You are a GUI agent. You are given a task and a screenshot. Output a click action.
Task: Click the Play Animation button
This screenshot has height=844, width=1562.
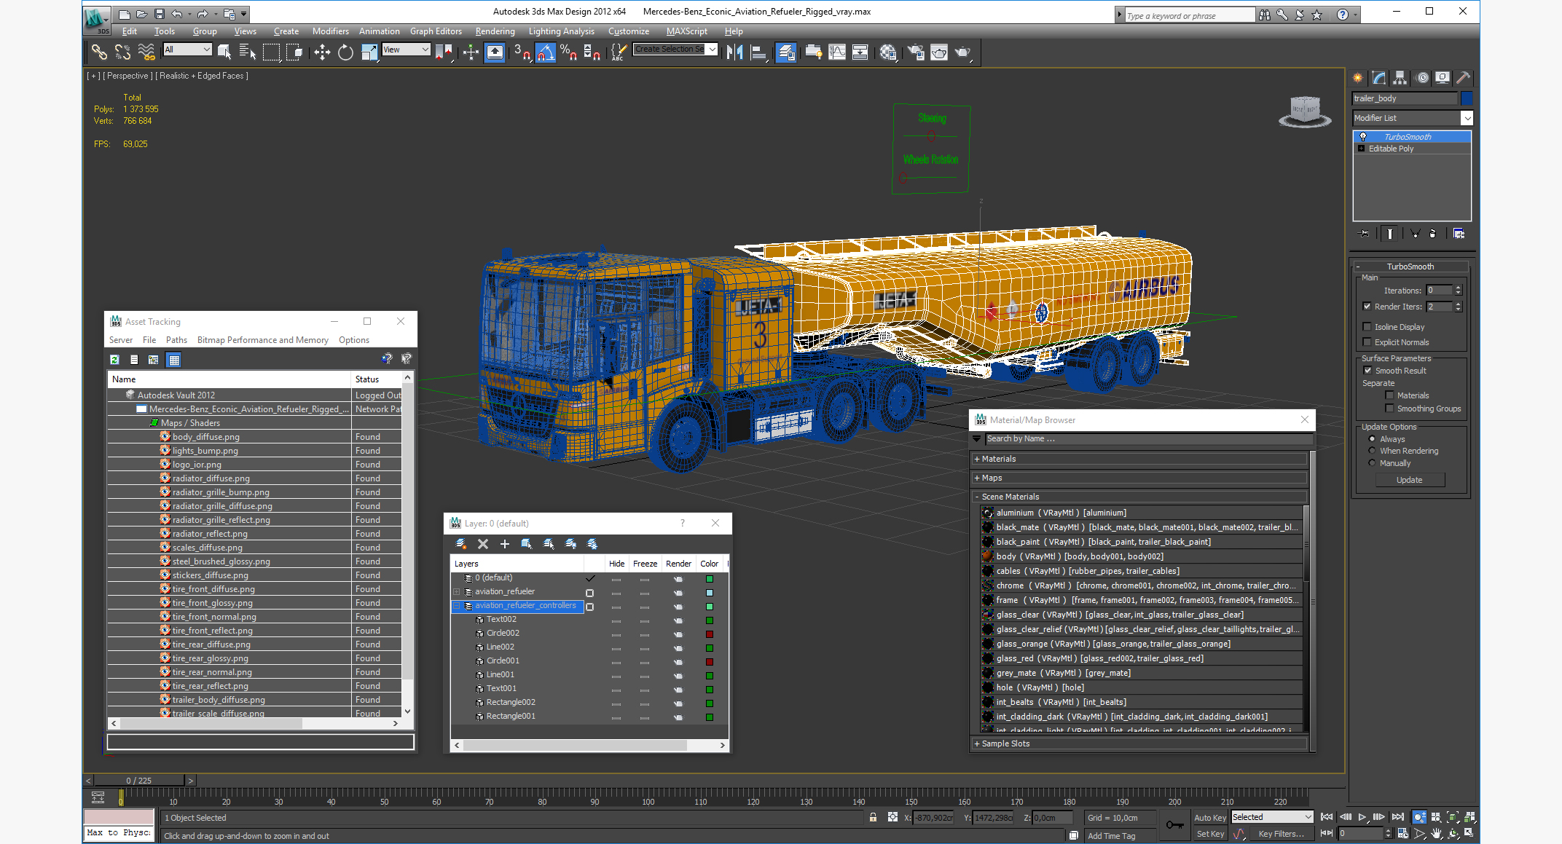click(x=1362, y=817)
